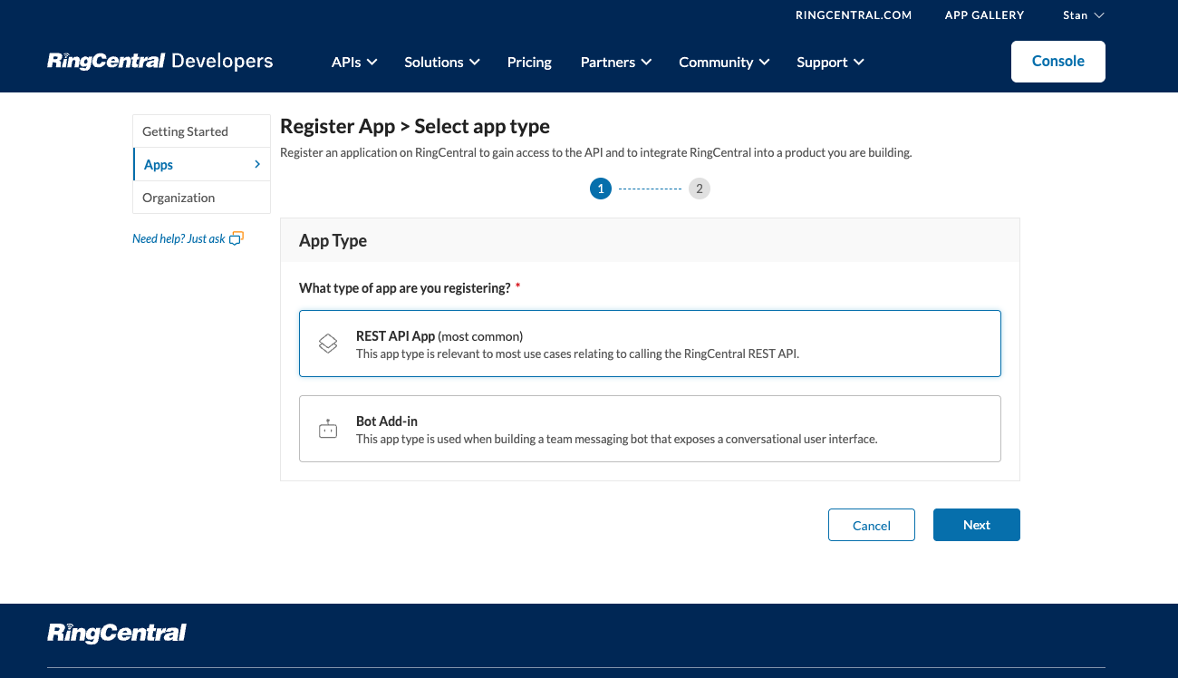Select the Bot Add-in option
Image resolution: width=1178 pixels, height=678 pixels.
(x=650, y=429)
